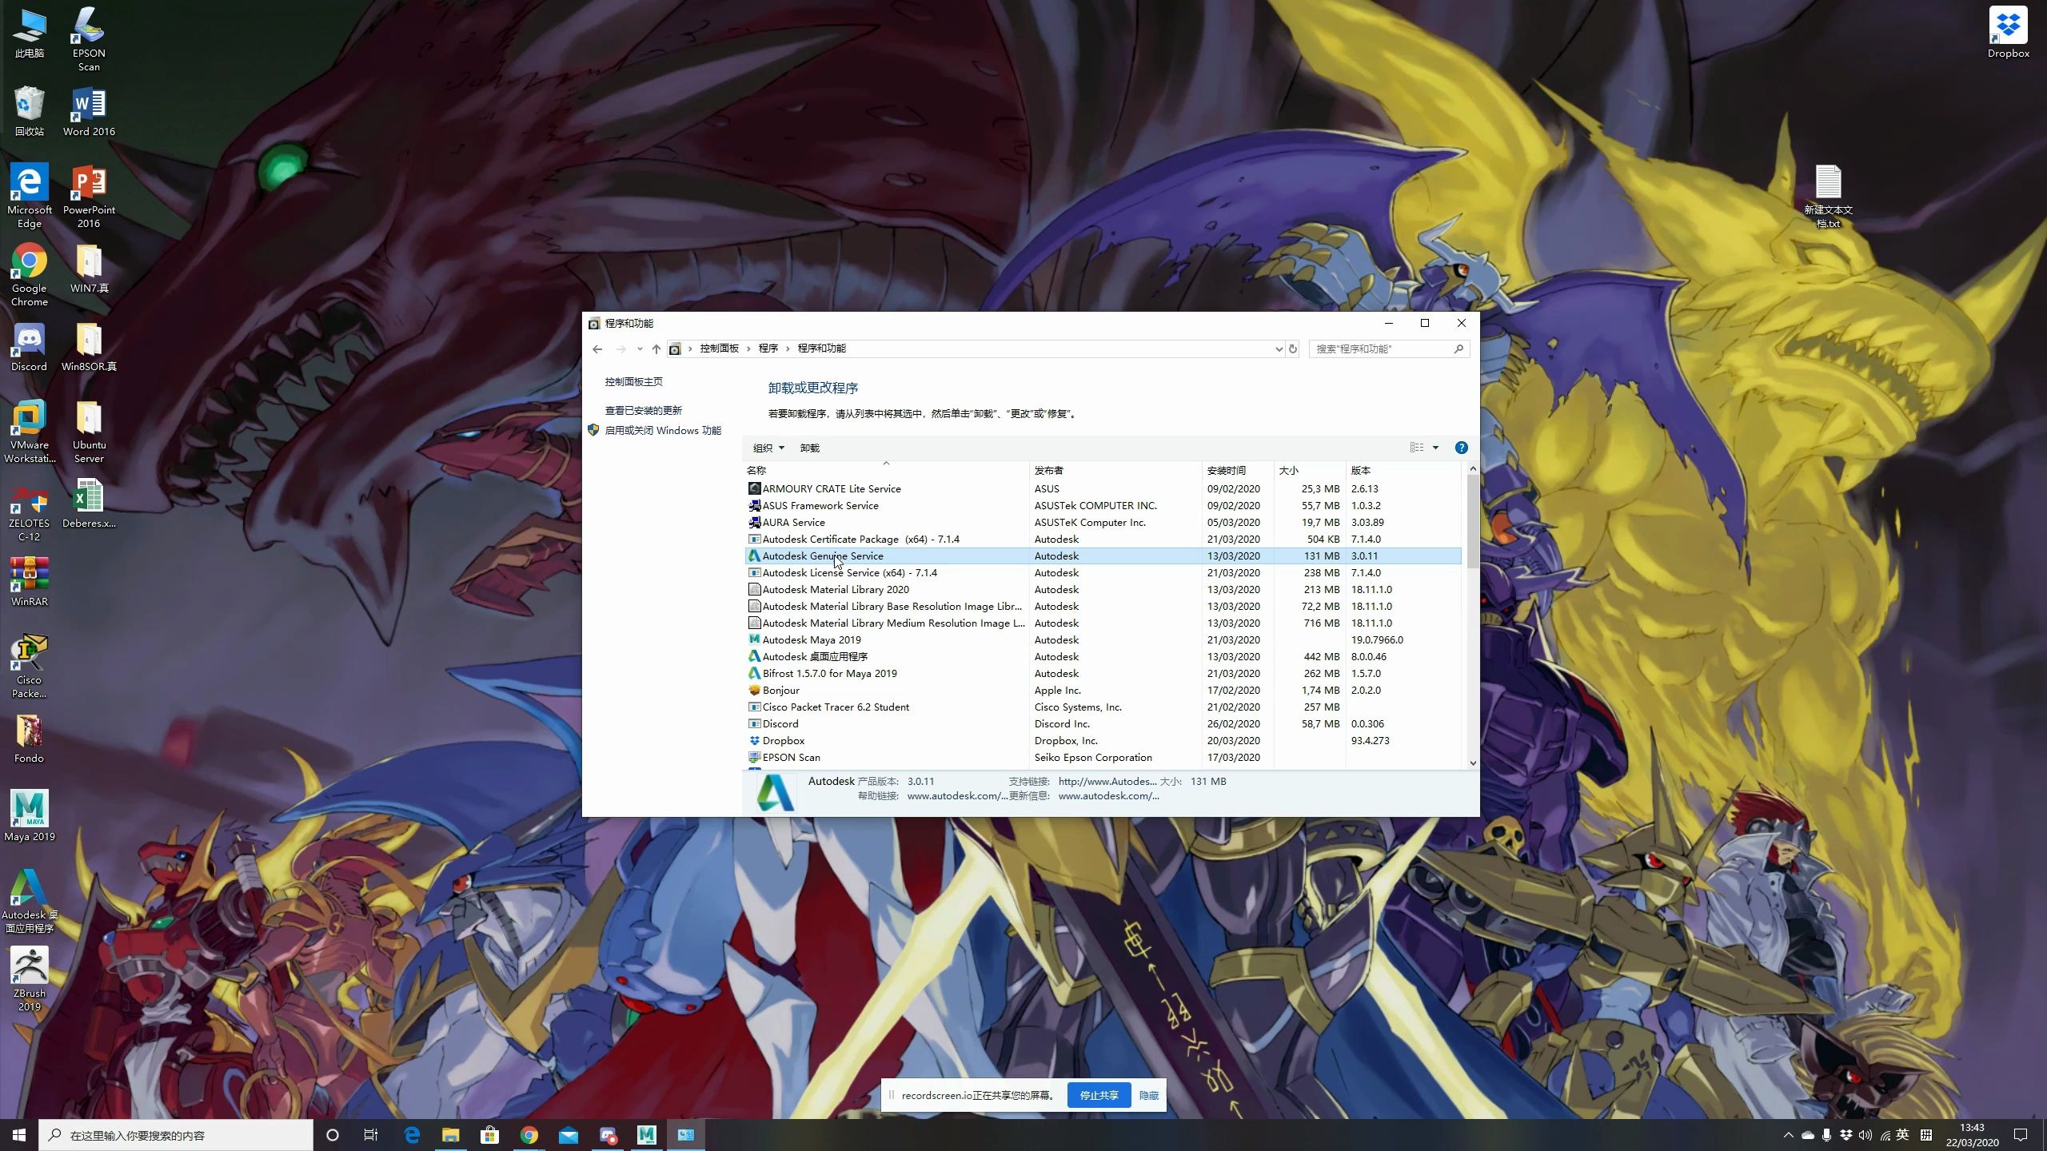Launch Maya 2019 from the desktop
Viewport: 2047px width, 1151px height.
coord(29,807)
